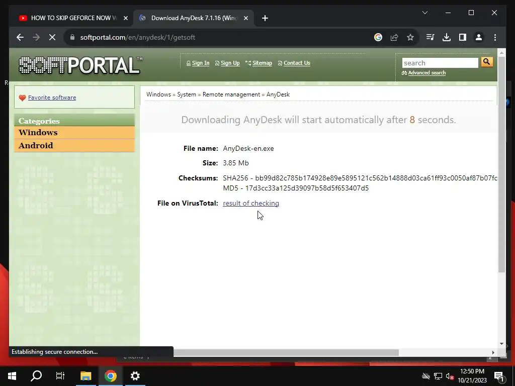Image resolution: width=515 pixels, height=386 pixels.
Task: Open File Explorer from the taskbar
Action: coord(85,376)
